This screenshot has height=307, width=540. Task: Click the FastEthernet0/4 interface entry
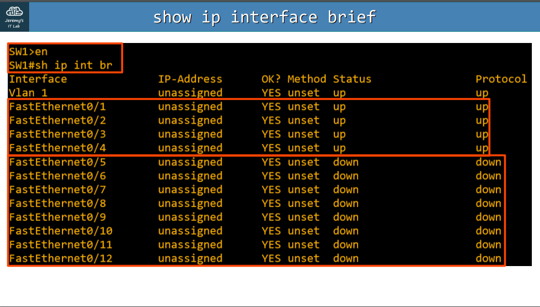click(x=57, y=148)
